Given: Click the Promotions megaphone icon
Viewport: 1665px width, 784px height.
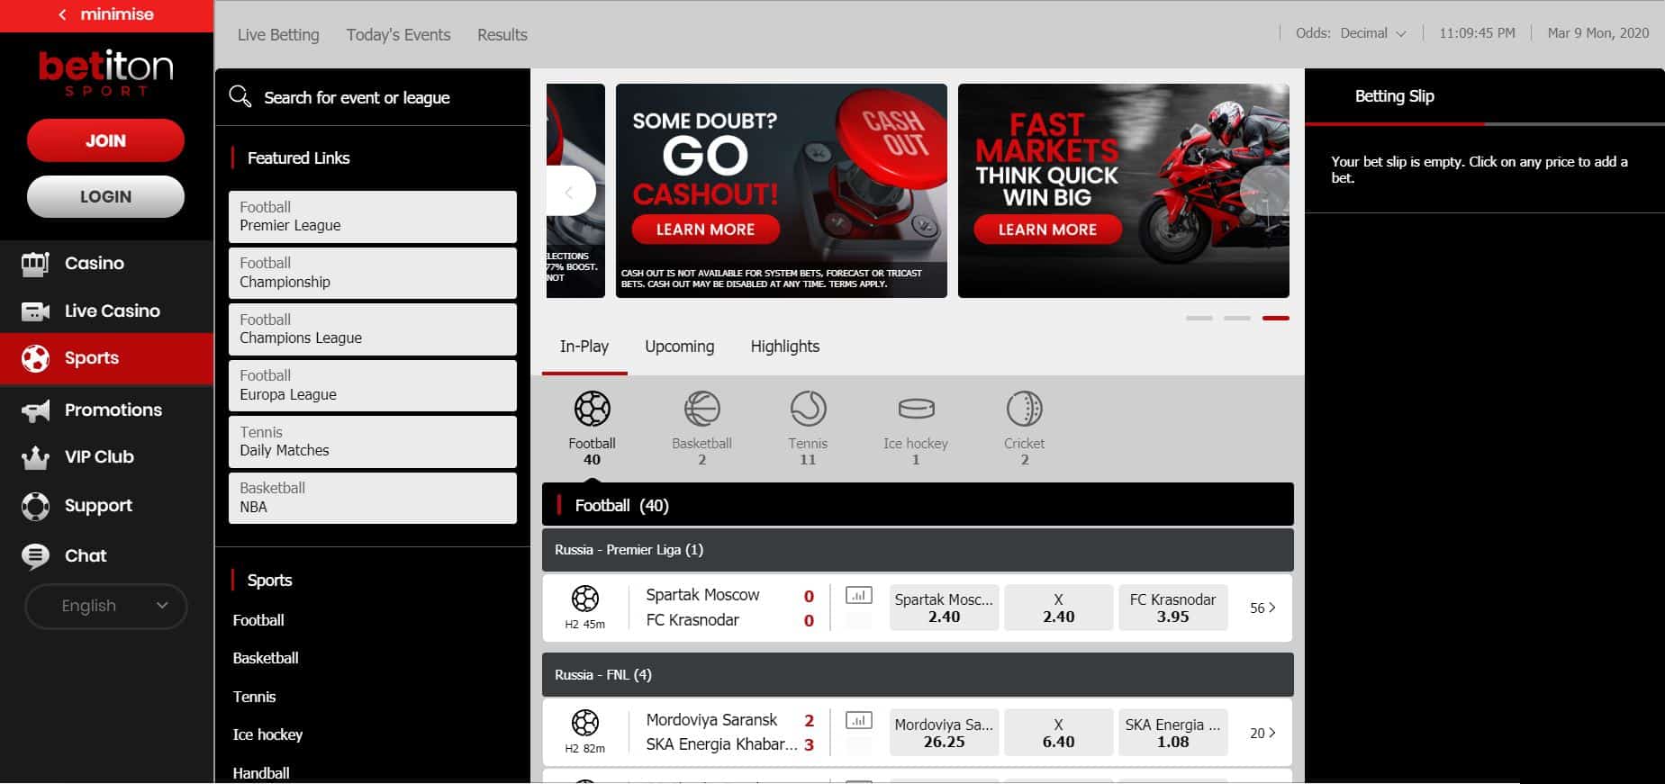Looking at the screenshot, I should (35, 410).
